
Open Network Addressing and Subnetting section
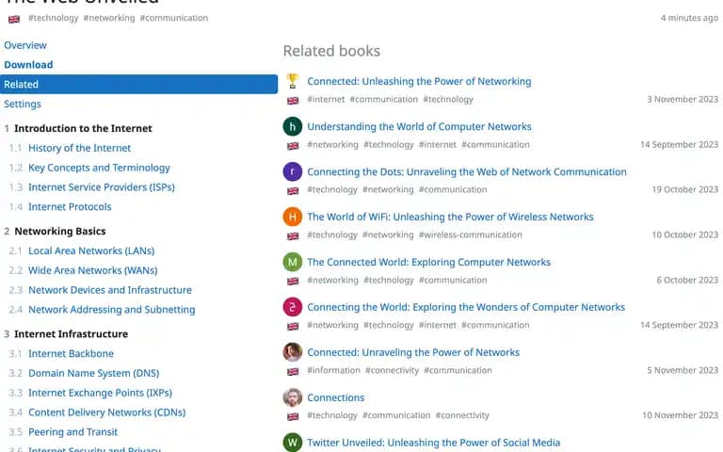(x=112, y=310)
